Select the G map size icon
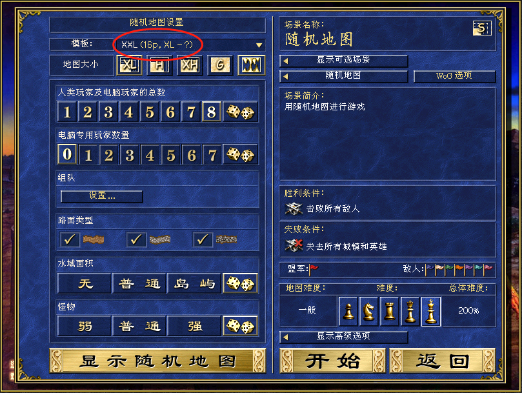The height and width of the screenshot is (393, 522). (x=220, y=65)
